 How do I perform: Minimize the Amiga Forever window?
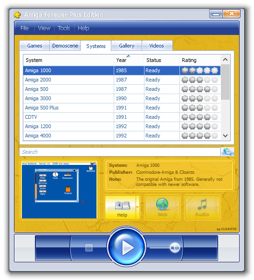216,14
